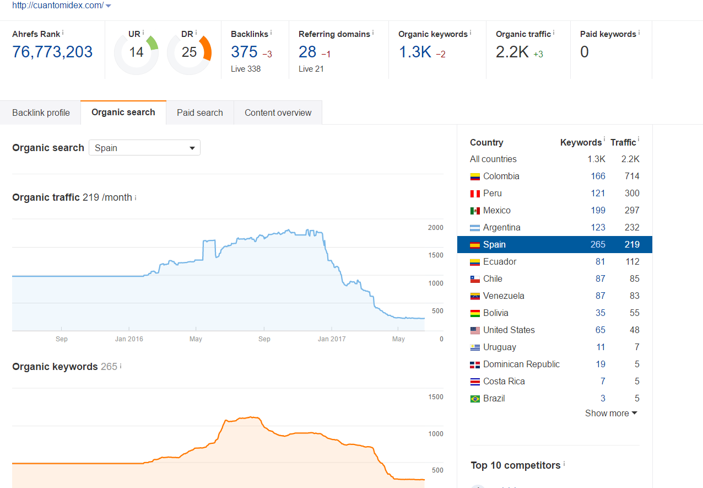Viewport: 703px width, 488px height.
Task: Click the Argentina flag icon
Action: click(475, 228)
